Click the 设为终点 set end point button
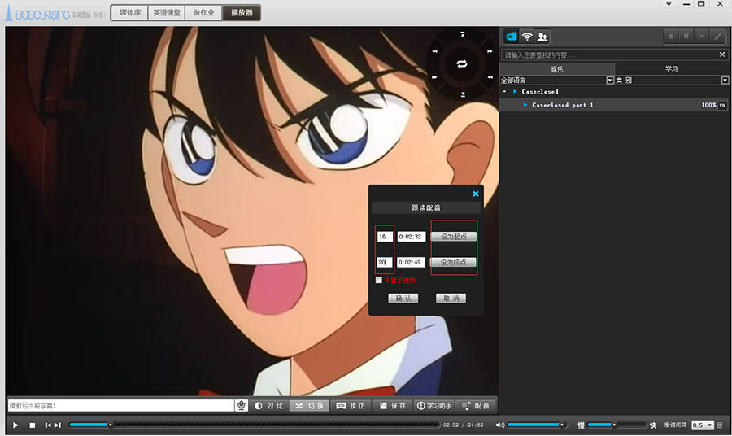The image size is (732, 436). pos(453,262)
